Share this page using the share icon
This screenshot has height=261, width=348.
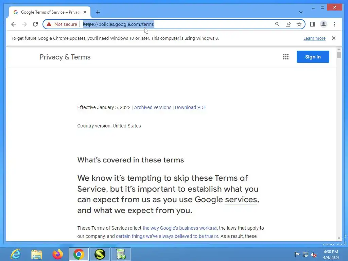[x=288, y=24]
